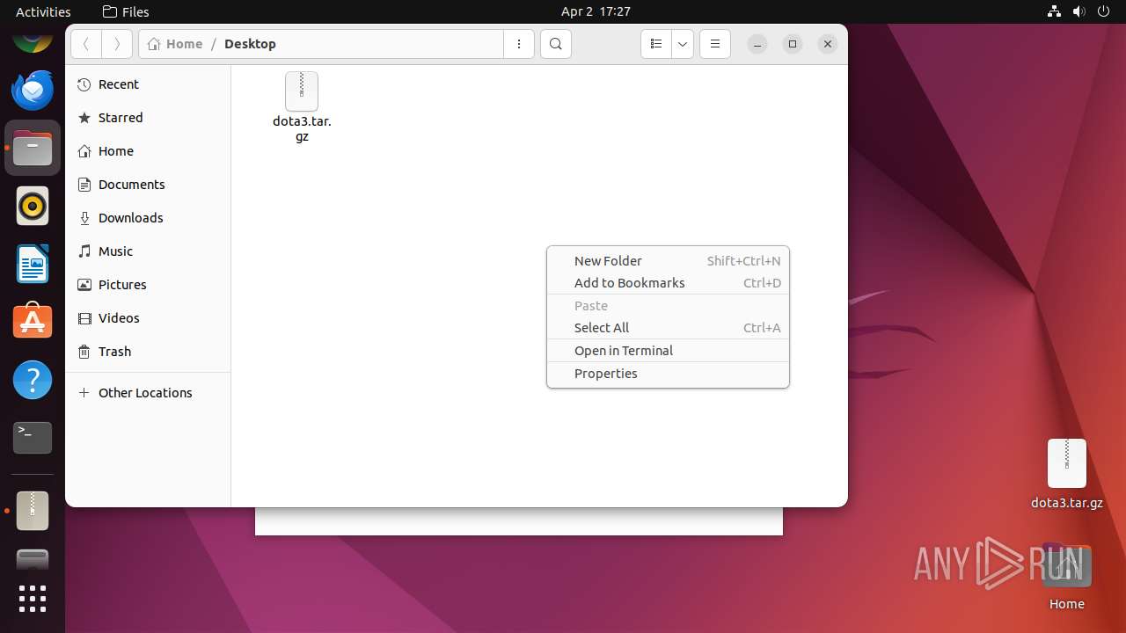The image size is (1126, 633).
Task: Open the volume icon in top bar
Action: pyautogui.click(x=1078, y=11)
